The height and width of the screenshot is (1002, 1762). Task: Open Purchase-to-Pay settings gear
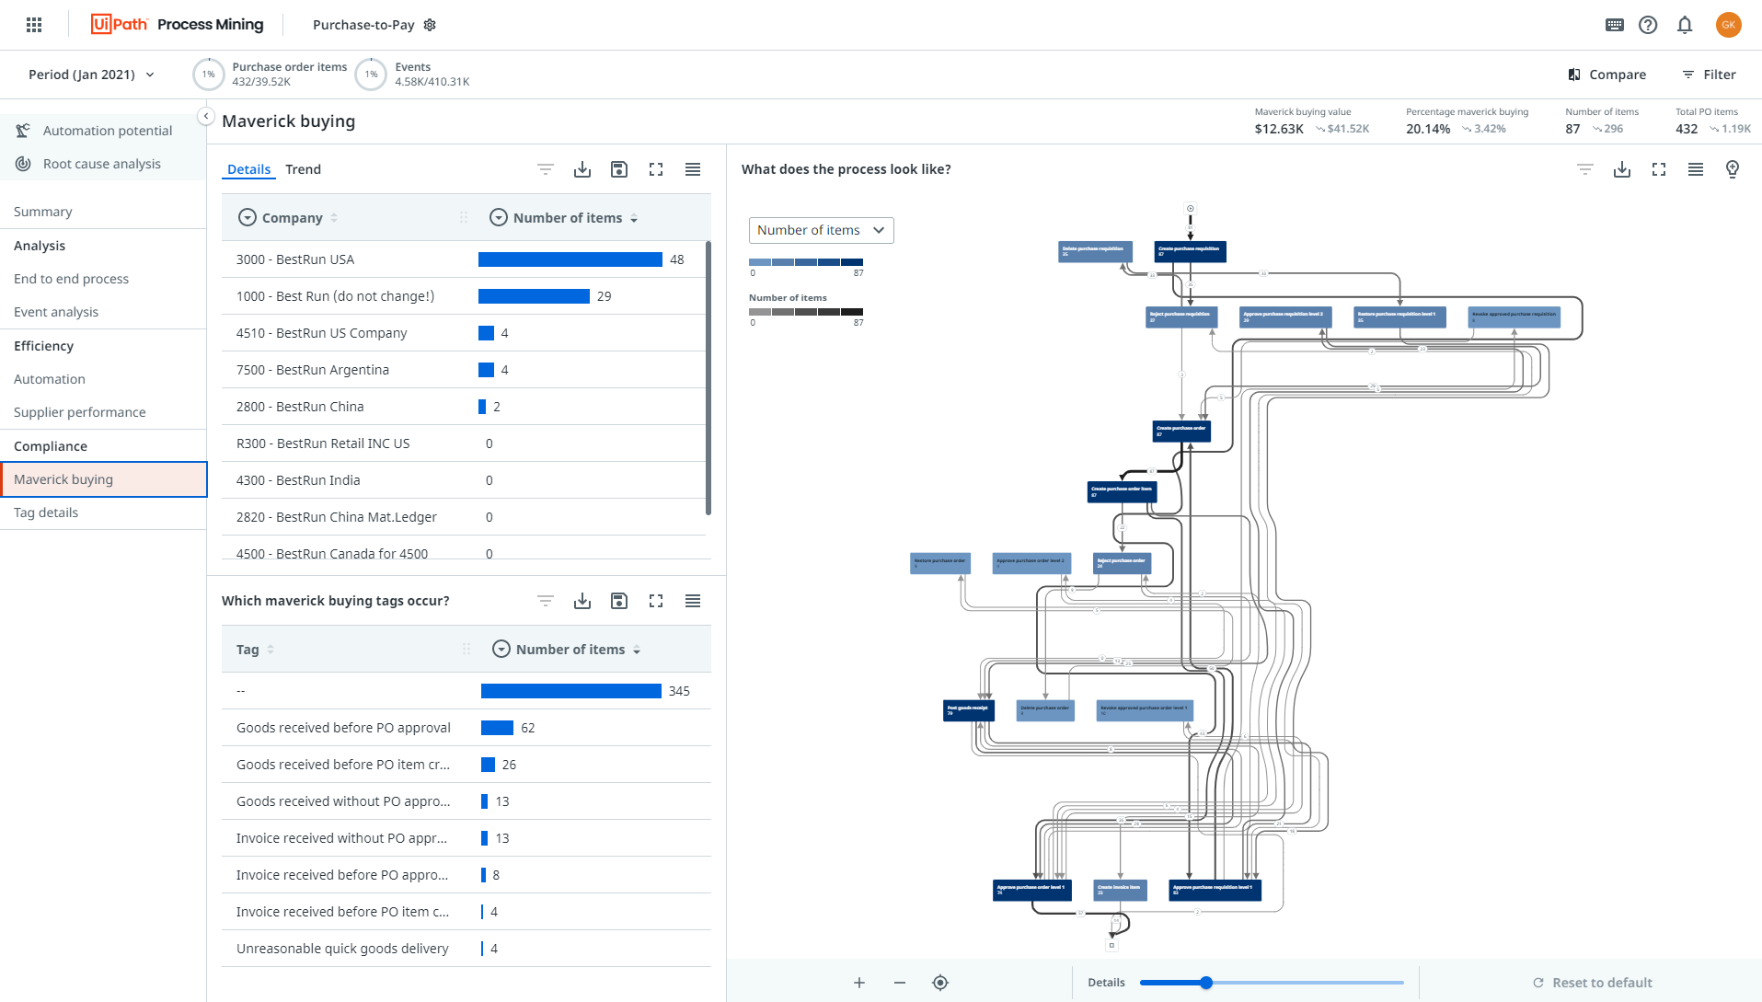[430, 25]
